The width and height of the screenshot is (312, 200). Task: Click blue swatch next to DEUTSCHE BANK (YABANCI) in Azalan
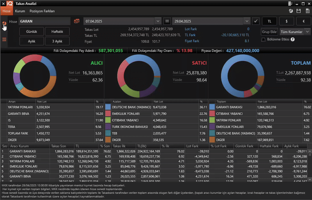pos(108,107)
